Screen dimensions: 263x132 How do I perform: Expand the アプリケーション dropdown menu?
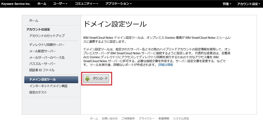tap(118, 4)
